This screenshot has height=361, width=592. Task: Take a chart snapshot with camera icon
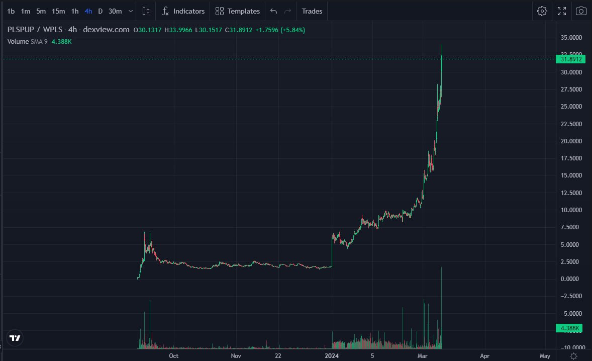point(581,11)
